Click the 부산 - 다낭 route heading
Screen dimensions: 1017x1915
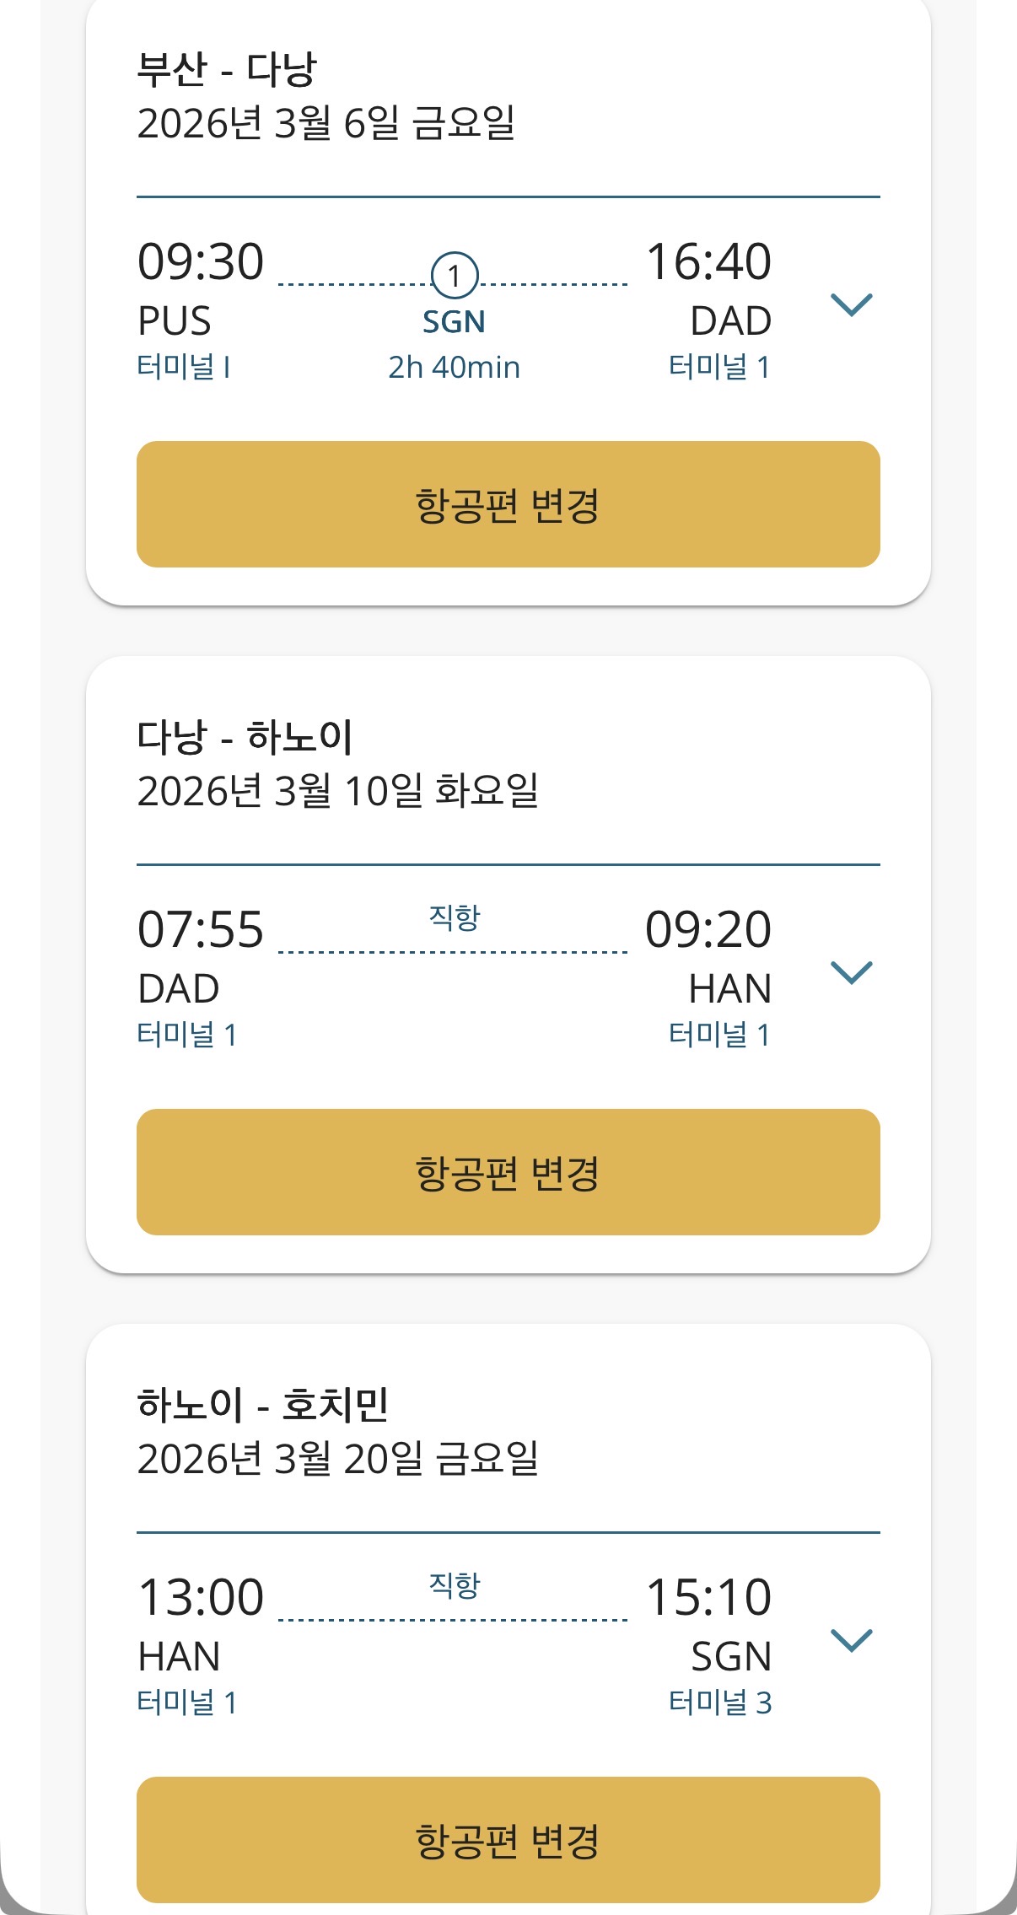click(x=226, y=69)
